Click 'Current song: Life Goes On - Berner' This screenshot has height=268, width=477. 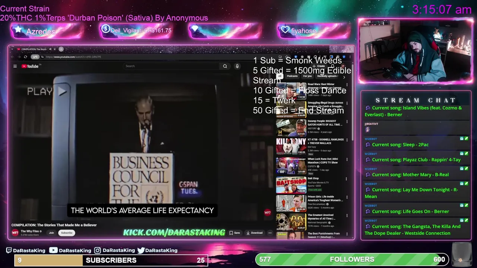pos(410,211)
